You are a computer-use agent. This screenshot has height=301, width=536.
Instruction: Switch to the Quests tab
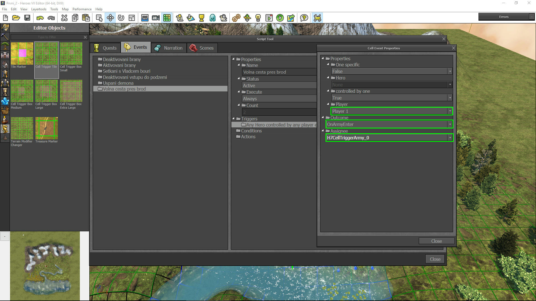(105, 48)
